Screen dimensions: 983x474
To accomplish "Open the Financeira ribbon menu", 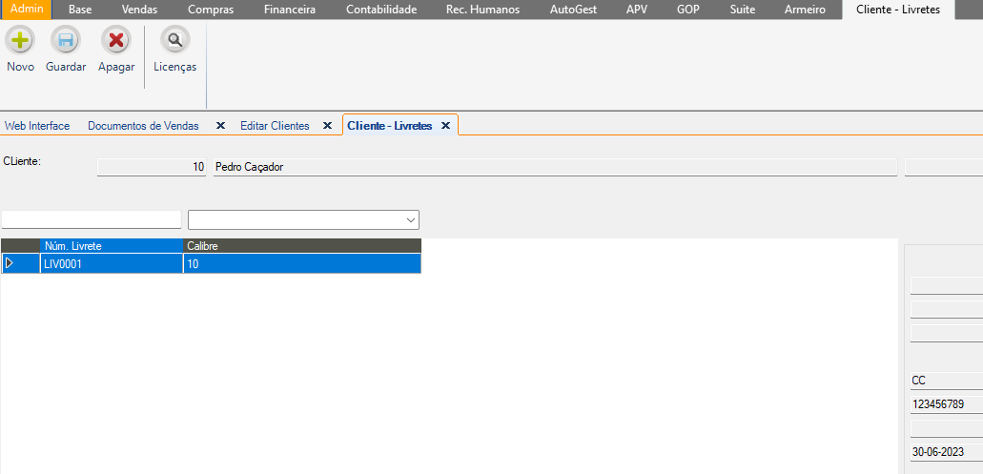I will pyautogui.click(x=289, y=9).
